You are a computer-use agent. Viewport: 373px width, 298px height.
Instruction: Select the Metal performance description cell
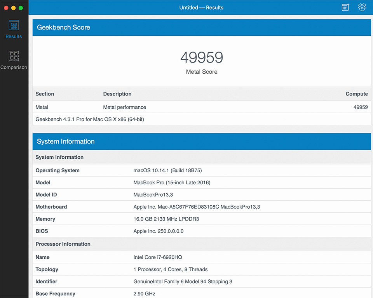coord(125,107)
